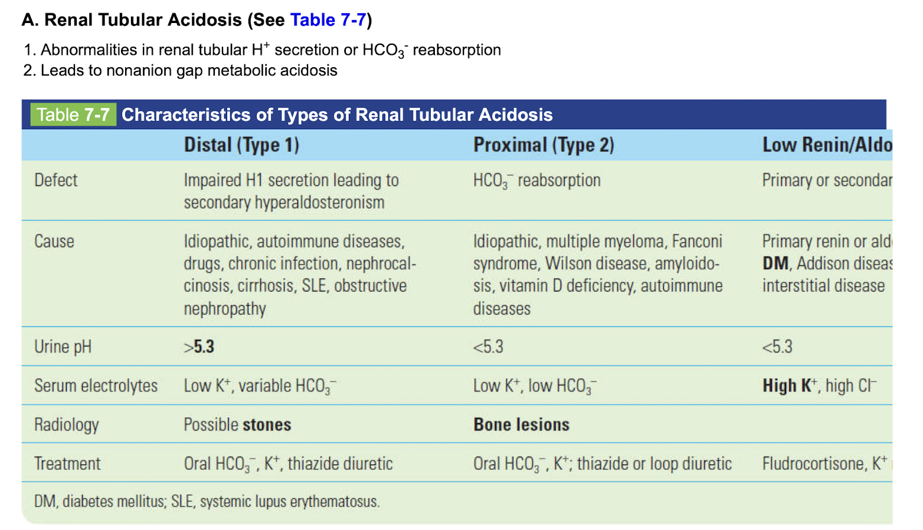The width and height of the screenshot is (923, 530).
Task: Open the Table 7-7 hyperlink
Action: pos(328,20)
